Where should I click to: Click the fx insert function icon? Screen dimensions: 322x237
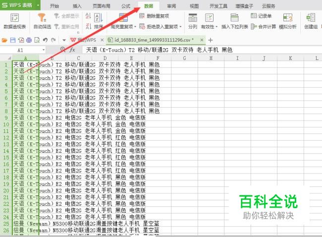(72, 50)
